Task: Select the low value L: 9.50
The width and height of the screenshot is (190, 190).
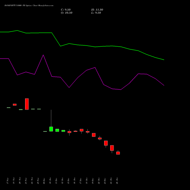Action: [96, 13]
